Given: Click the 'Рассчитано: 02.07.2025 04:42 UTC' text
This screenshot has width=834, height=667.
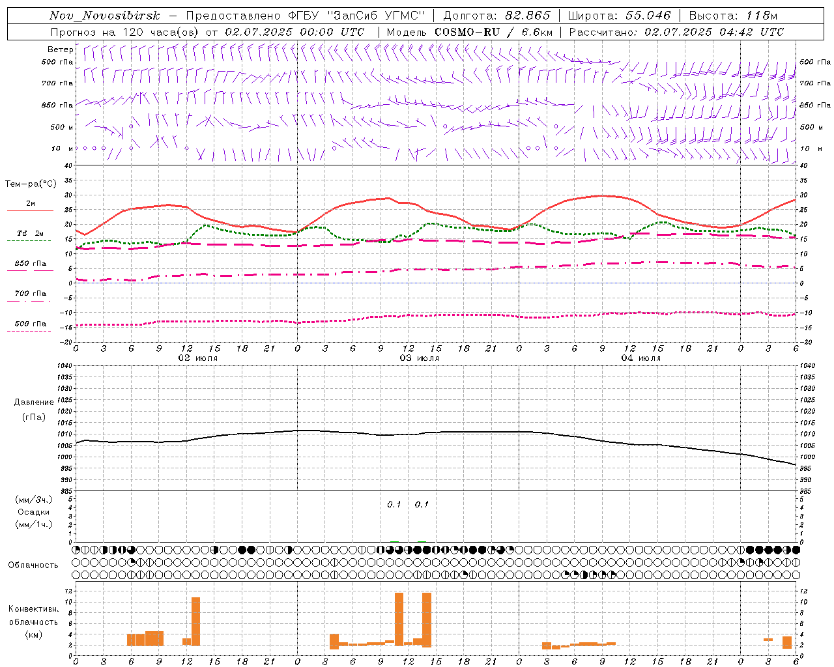Looking at the screenshot, I should (x=676, y=32).
